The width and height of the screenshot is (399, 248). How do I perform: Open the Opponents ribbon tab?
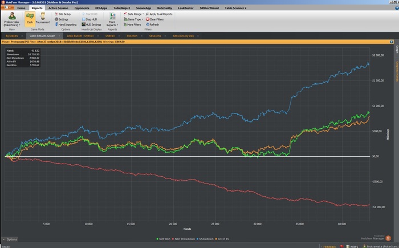[82, 8]
